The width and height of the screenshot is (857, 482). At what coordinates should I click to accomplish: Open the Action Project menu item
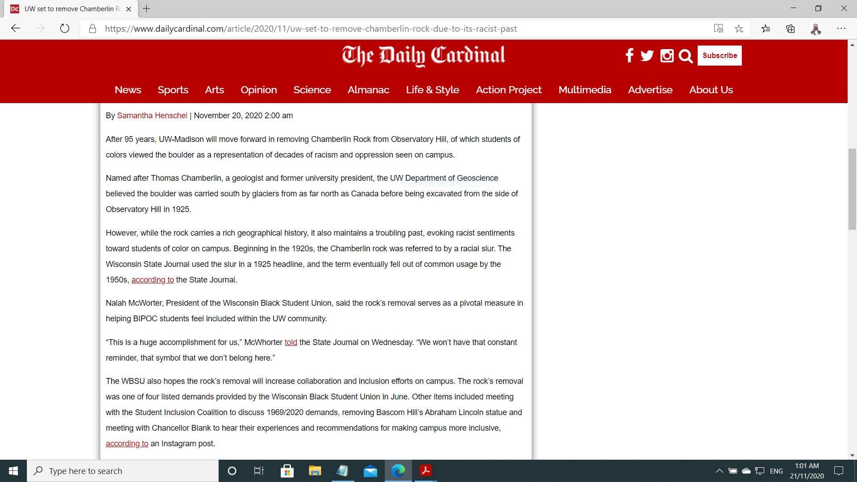pyautogui.click(x=508, y=90)
